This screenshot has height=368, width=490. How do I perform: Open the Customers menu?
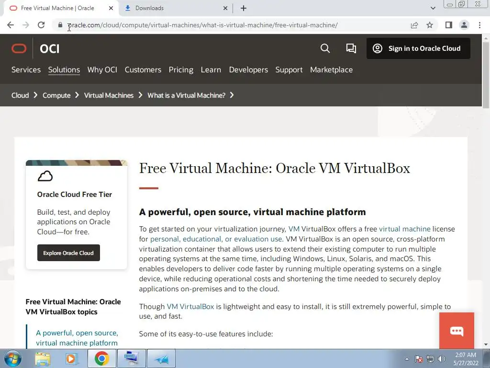coord(143,69)
